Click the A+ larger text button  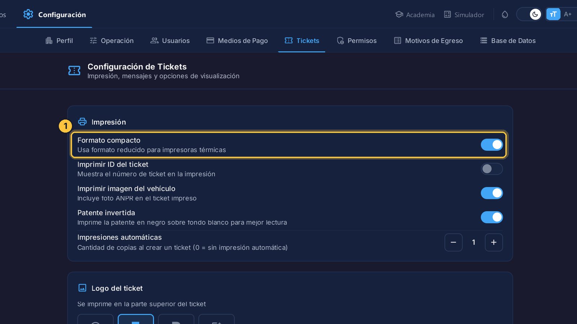(568, 14)
